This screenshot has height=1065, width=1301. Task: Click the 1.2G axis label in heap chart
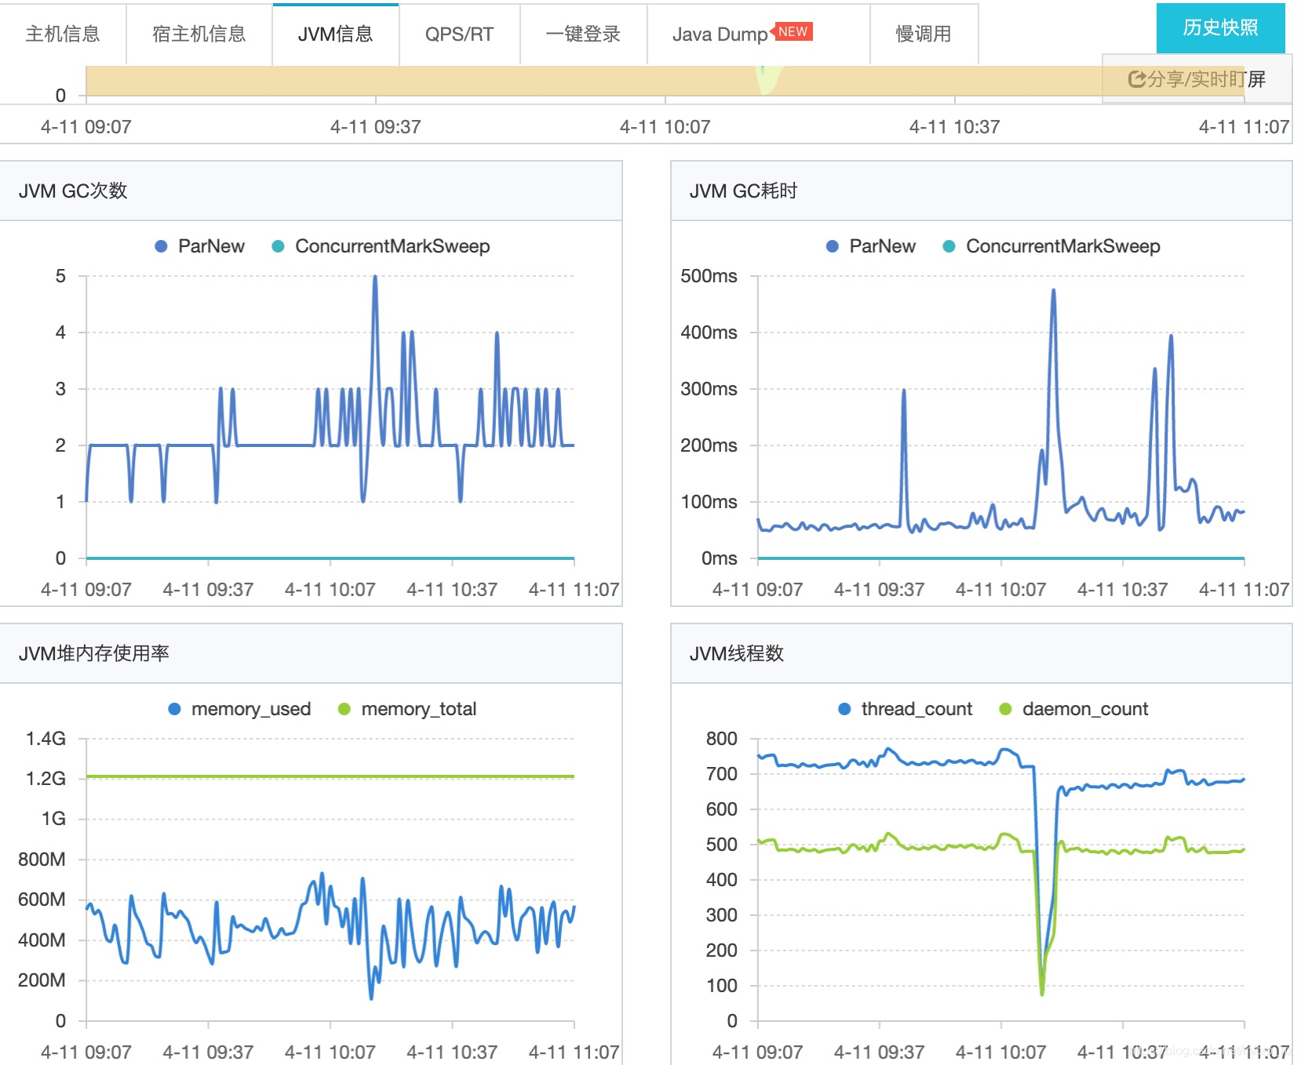pyautogui.click(x=46, y=779)
